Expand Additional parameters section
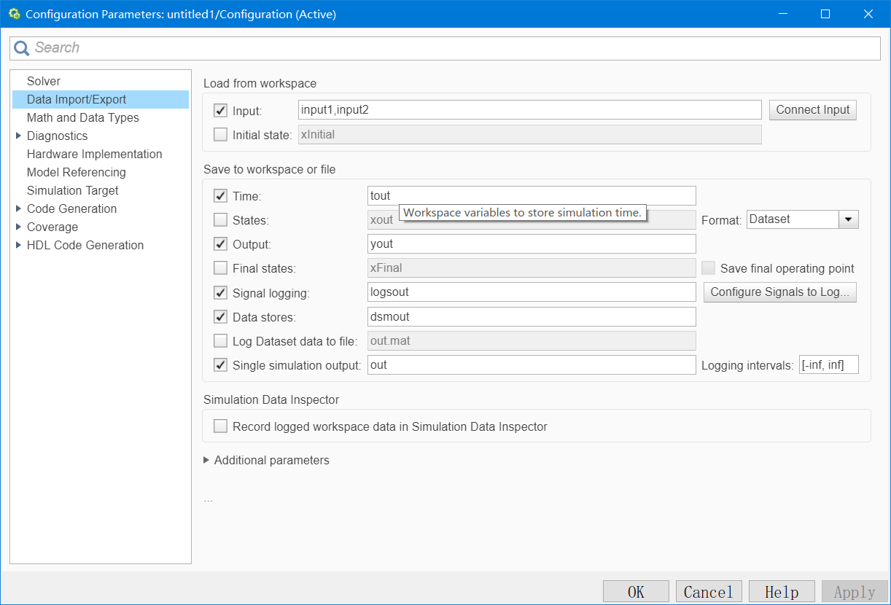The width and height of the screenshot is (891, 605). (207, 460)
